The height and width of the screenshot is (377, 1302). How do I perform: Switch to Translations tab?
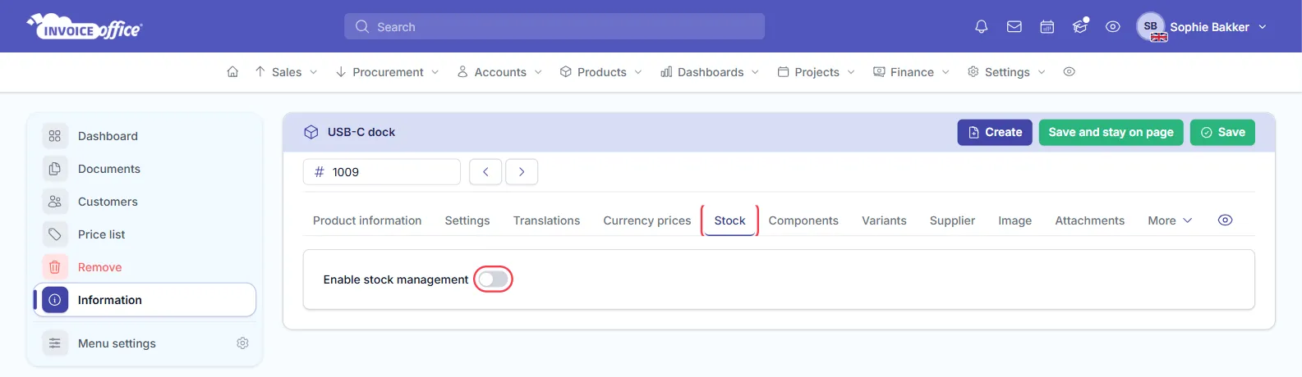click(546, 220)
